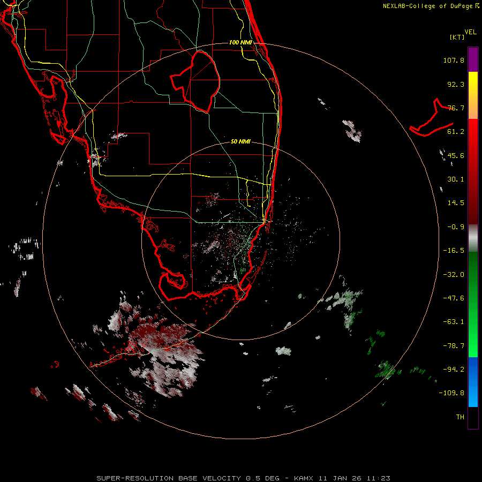482x482 pixels.
Task: Click the 61.2 legend value
Action: (456, 132)
